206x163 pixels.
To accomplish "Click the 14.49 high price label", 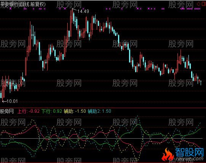I will click(83, 11).
